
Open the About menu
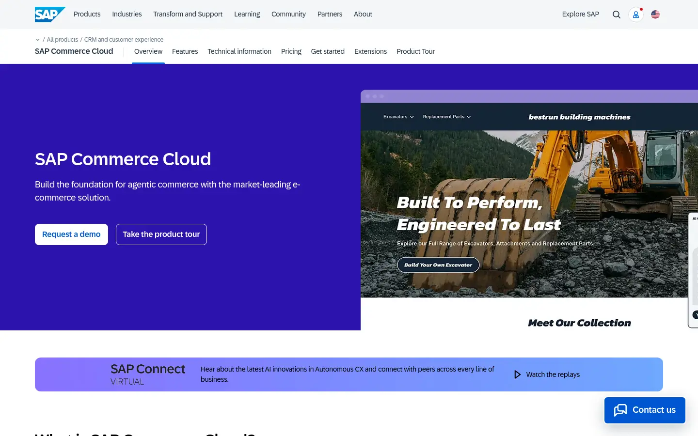pos(363,14)
